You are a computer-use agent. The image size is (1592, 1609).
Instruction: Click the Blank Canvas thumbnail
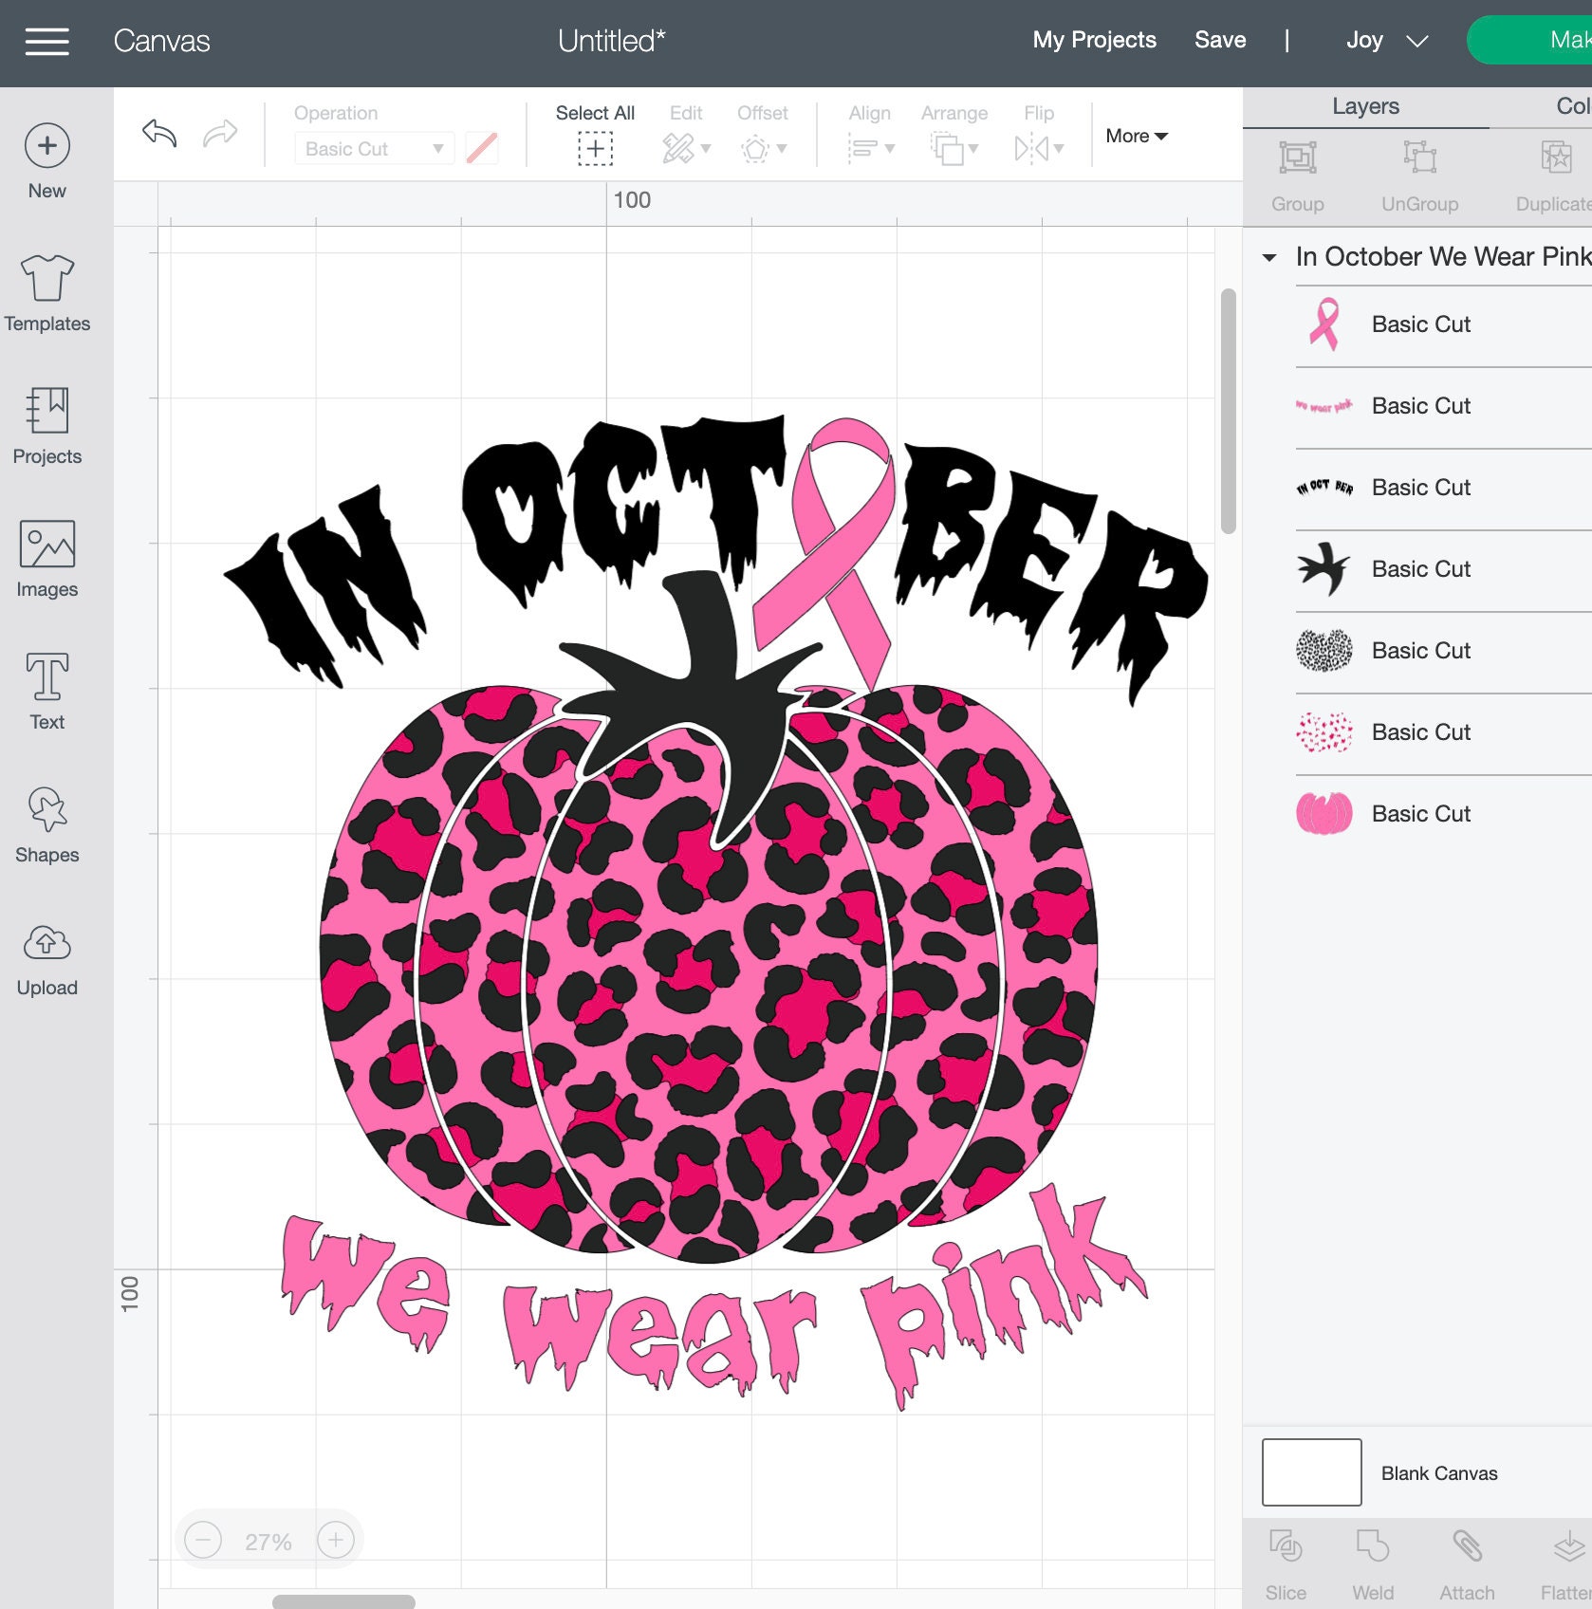[x=1312, y=1471]
